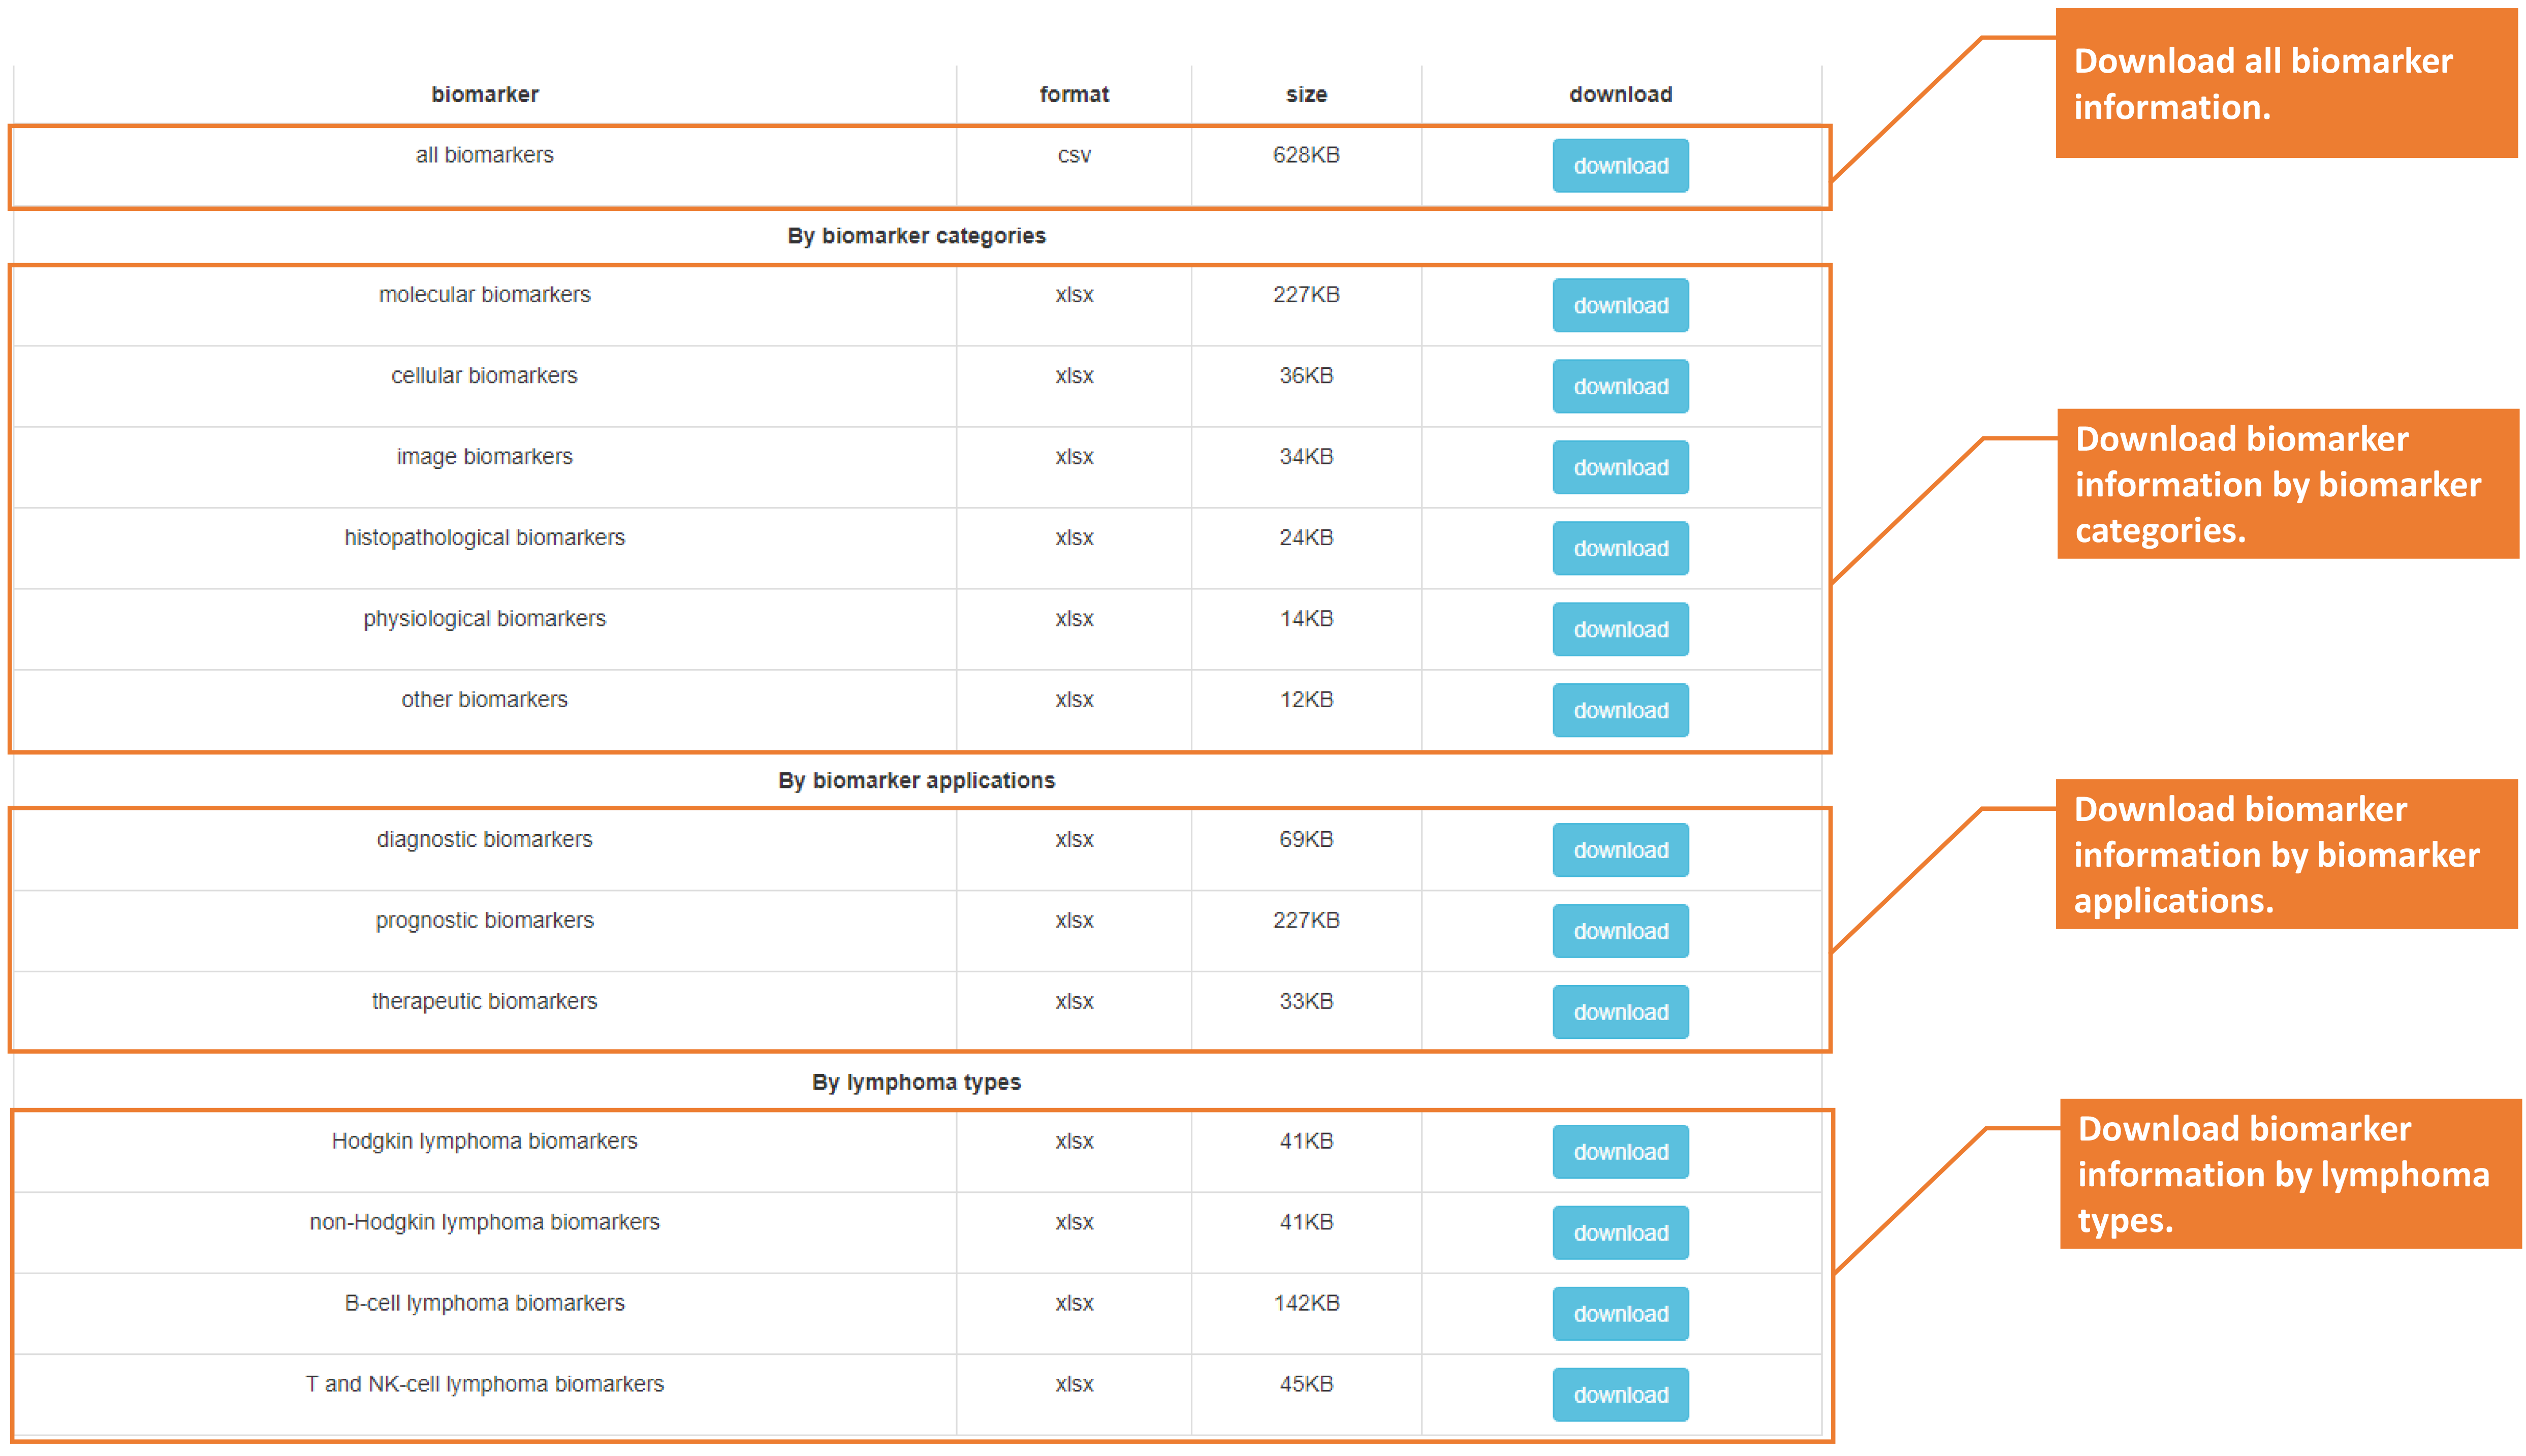2526x1456 pixels.
Task: Click the biomarker column header
Action: 484,95
